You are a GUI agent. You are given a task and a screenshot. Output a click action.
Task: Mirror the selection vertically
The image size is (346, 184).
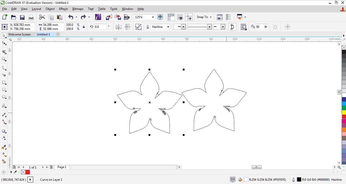(128, 27)
